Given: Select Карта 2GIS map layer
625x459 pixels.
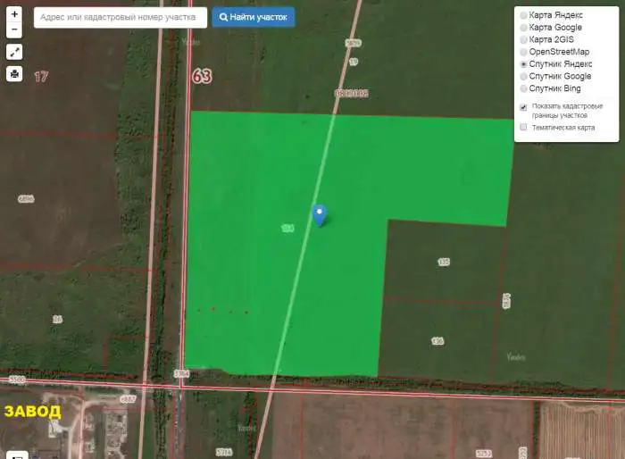Looking at the screenshot, I should (x=524, y=40).
